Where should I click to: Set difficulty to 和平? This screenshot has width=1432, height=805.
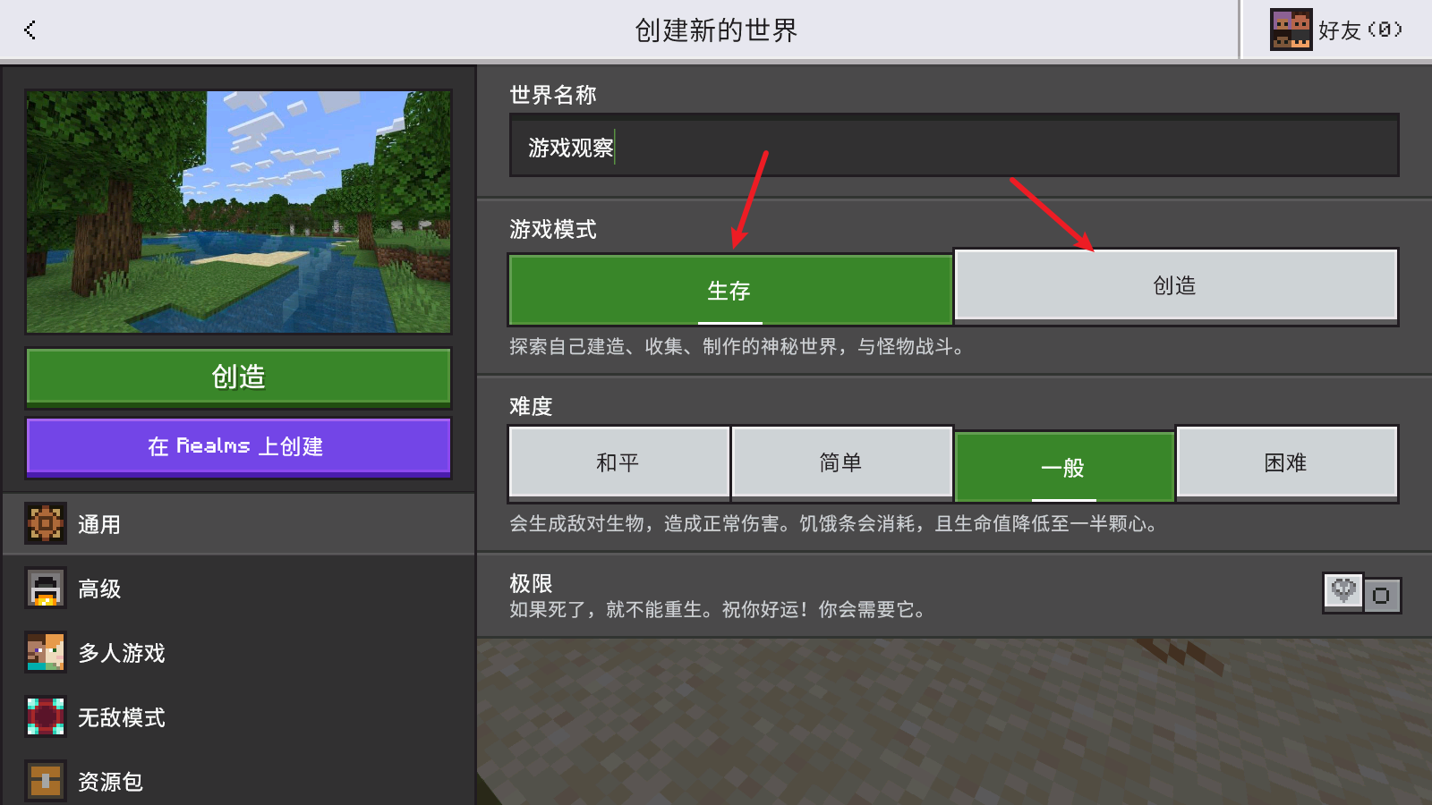[618, 462]
